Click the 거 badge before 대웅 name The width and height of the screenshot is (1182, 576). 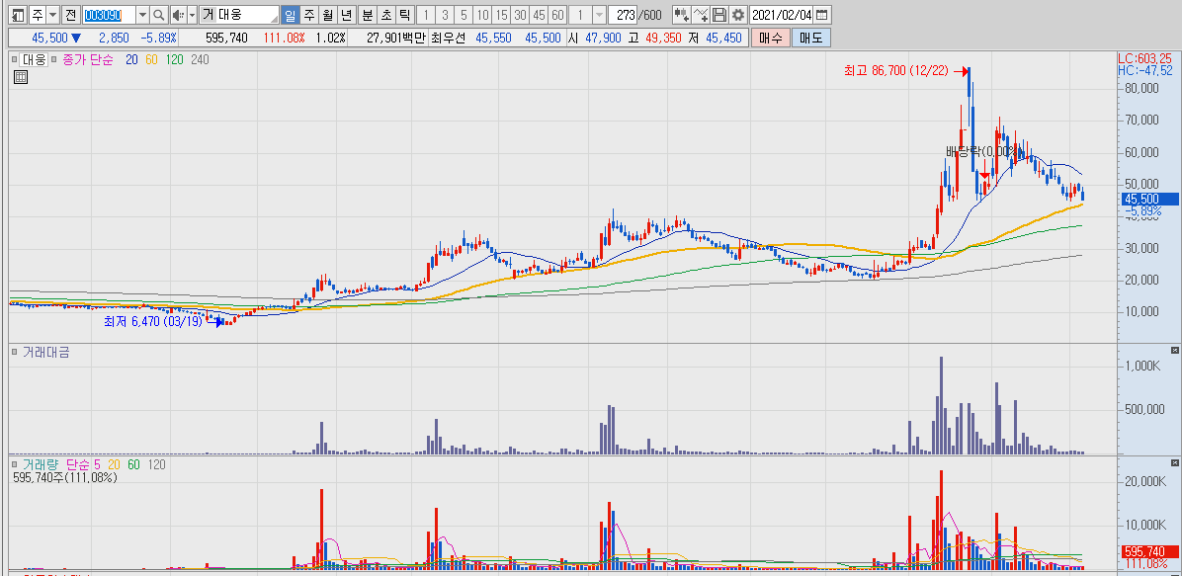coord(208,14)
